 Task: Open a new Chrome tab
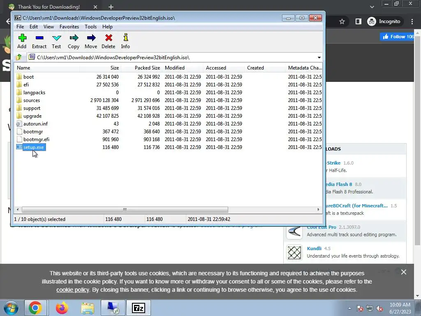pyautogui.click(x=111, y=7)
